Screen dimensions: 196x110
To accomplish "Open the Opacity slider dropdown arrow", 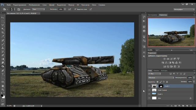I will click(x=194, y=78).
